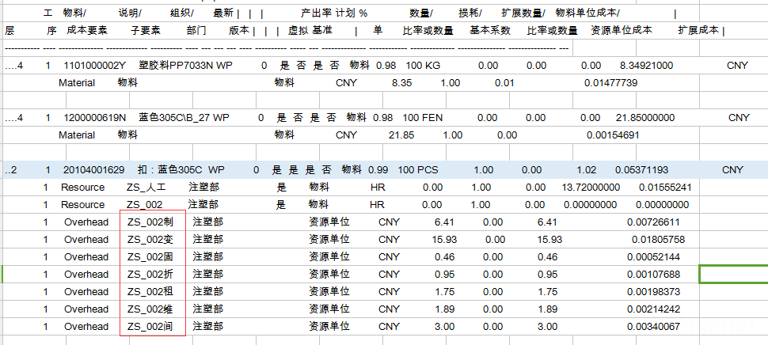This screenshot has height=345, width=768.
Task: Click the highlighted row item 20104001629
Action: [x=94, y=170]
